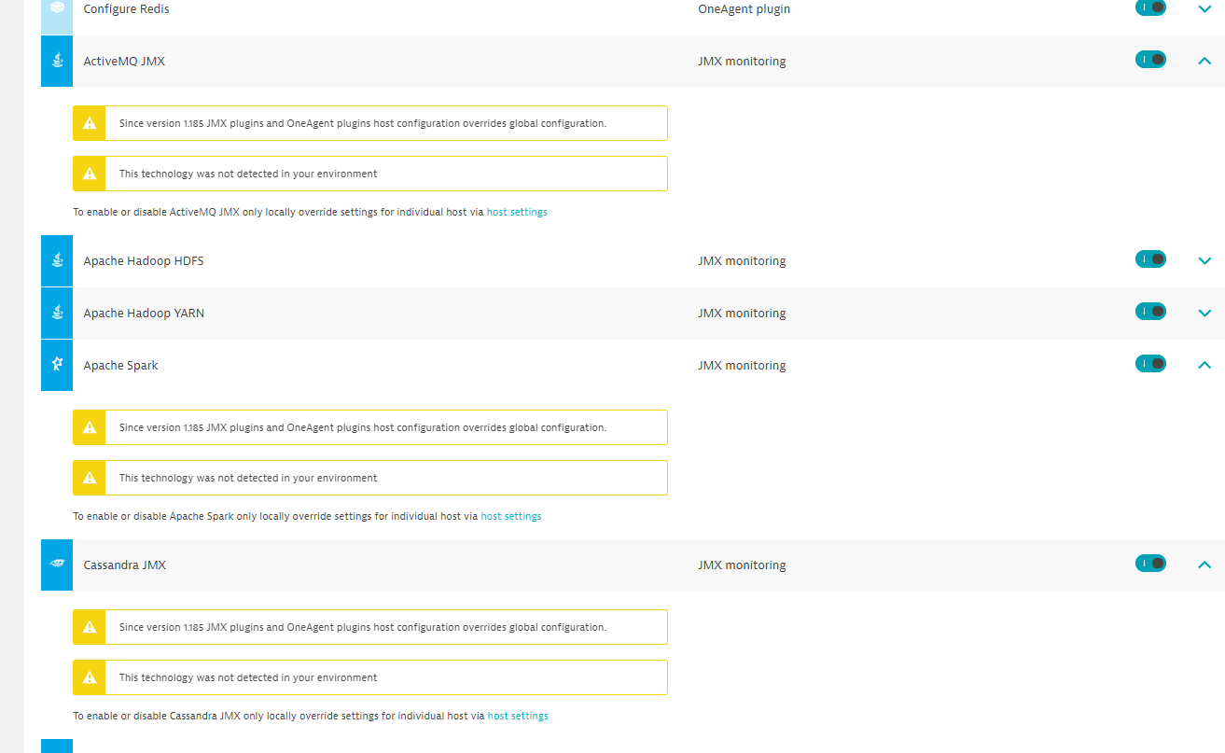Disable ActiveMQ JMX monitoring toggle
Image resolution: width=1225 pixels, height=753 pixels.
tap(1150, 60)
